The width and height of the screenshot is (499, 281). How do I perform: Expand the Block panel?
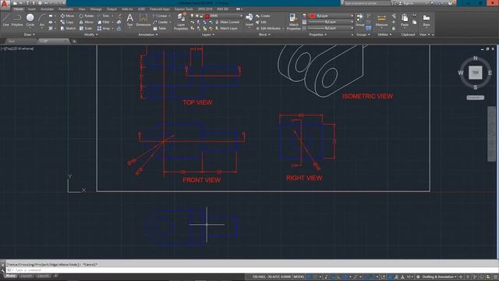pos(264,34)
